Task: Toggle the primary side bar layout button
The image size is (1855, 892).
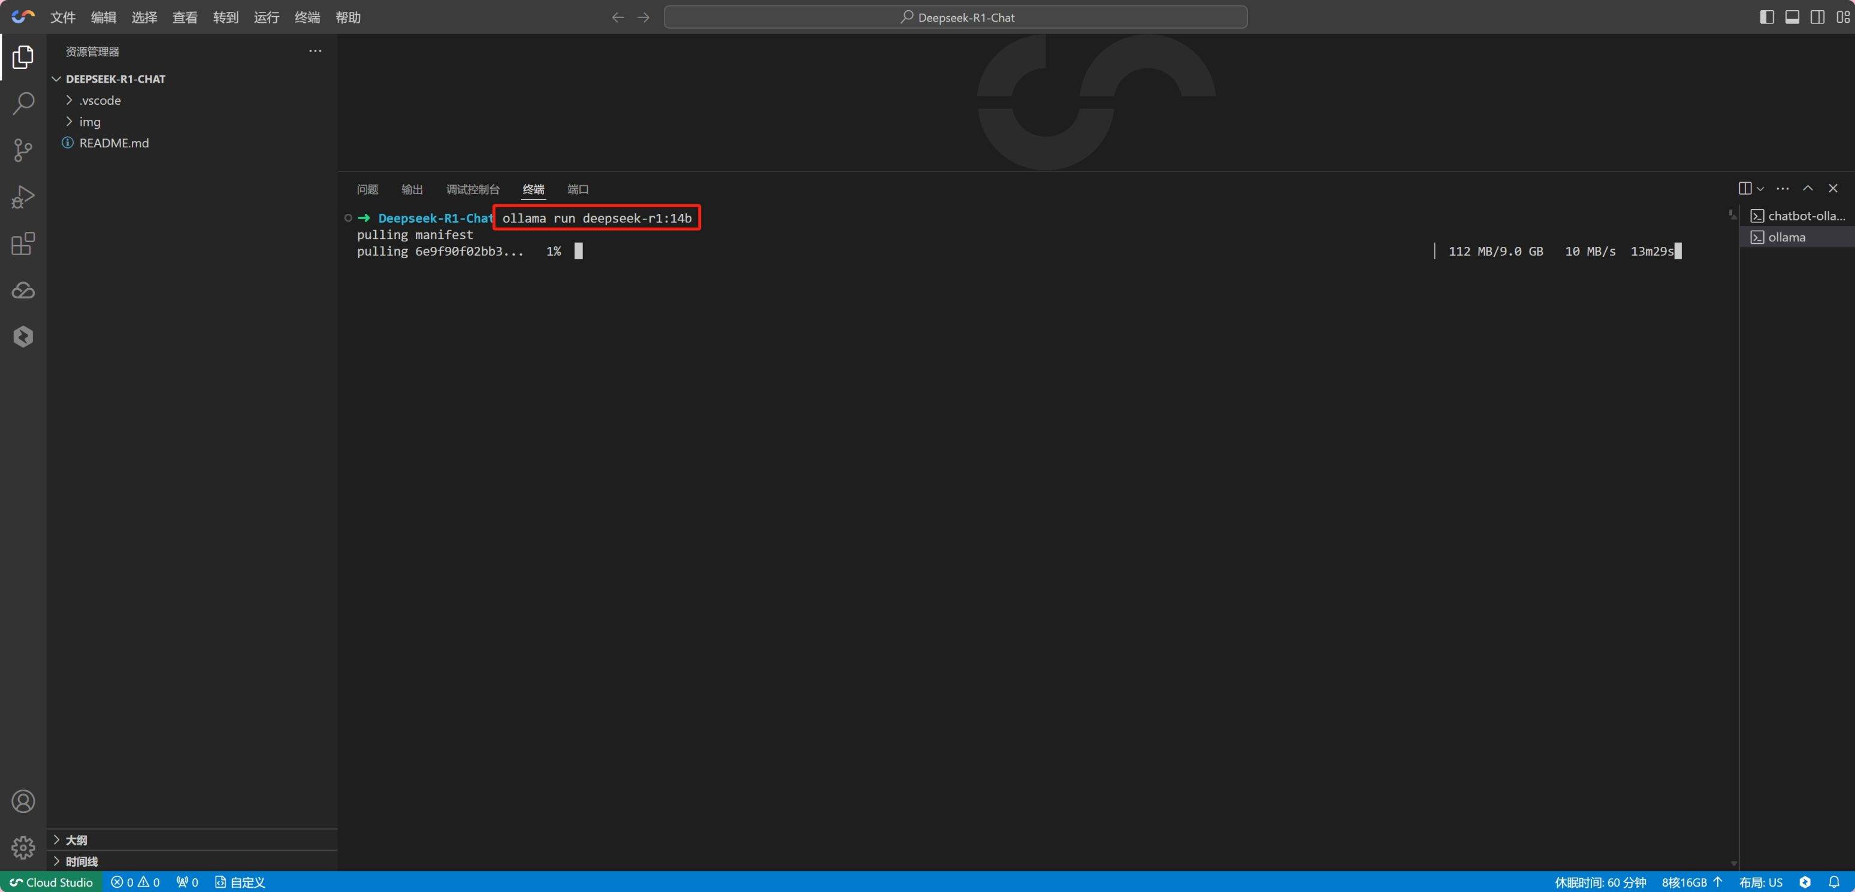Action: point(1766,17)
